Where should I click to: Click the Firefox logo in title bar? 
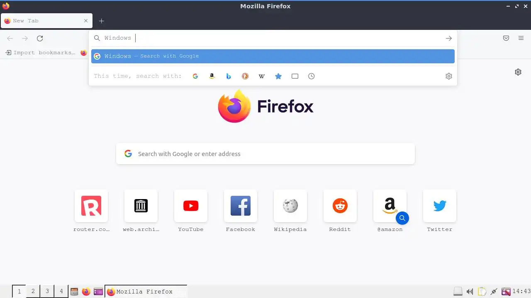click(x=6, y=6)
